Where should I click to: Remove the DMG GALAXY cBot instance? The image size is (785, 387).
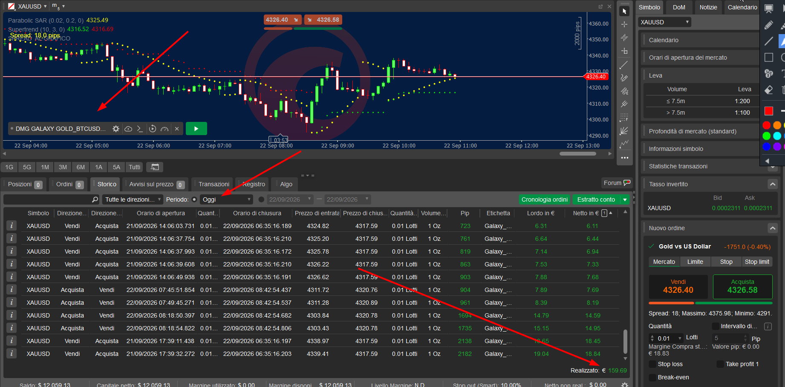tap(177, 129)
